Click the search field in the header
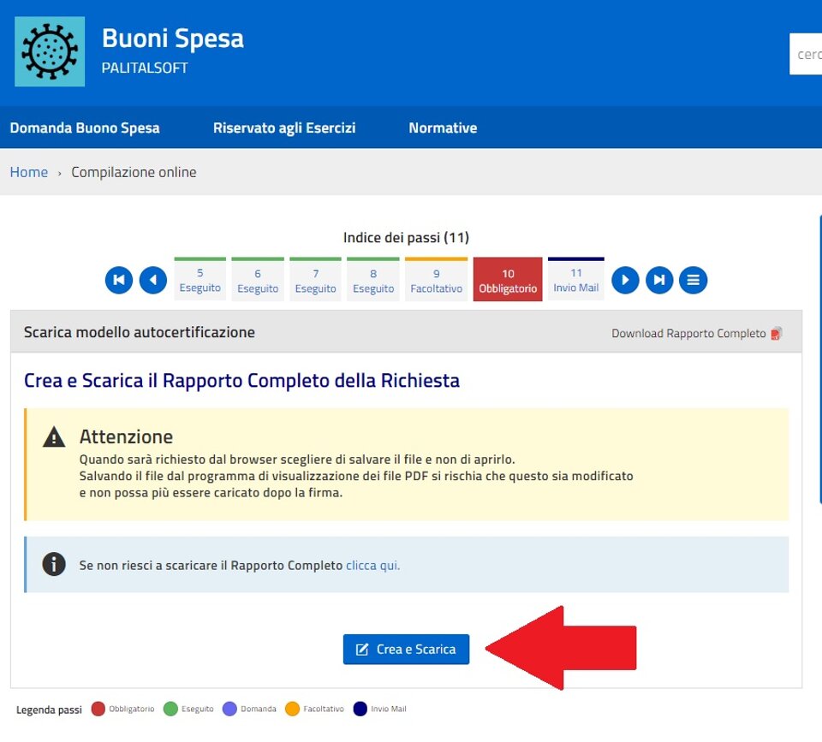 pos(807,55)
